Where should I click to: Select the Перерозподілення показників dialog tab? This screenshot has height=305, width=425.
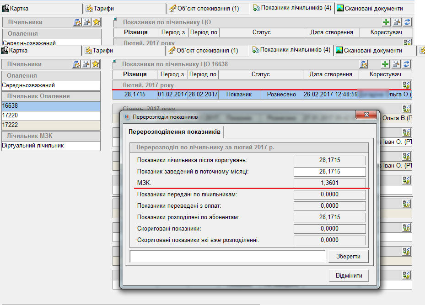point(175,132)
